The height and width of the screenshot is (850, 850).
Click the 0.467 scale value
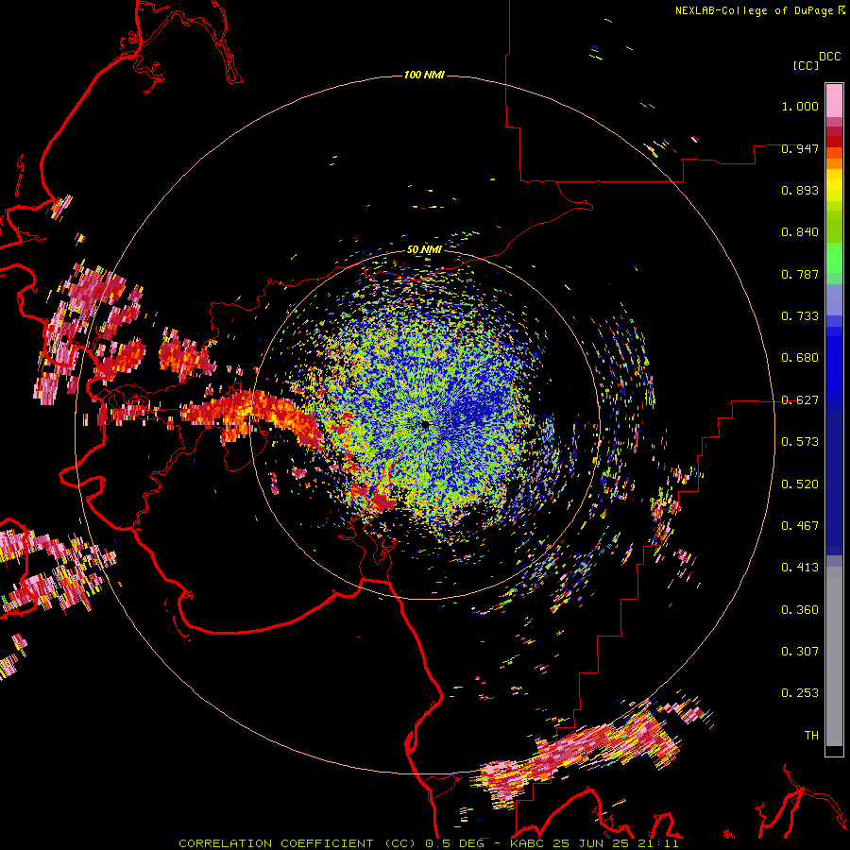pyautogui.click(x=800, y=526)
